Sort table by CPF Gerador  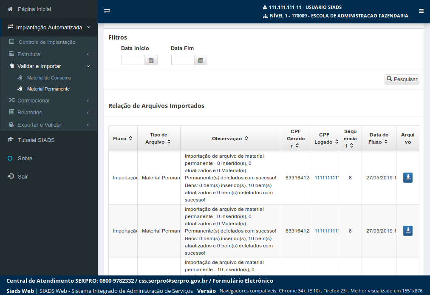click(x=297, y=146)
